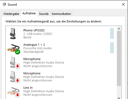
Task: Open the Sounds tab
Action: click(44, 14)
